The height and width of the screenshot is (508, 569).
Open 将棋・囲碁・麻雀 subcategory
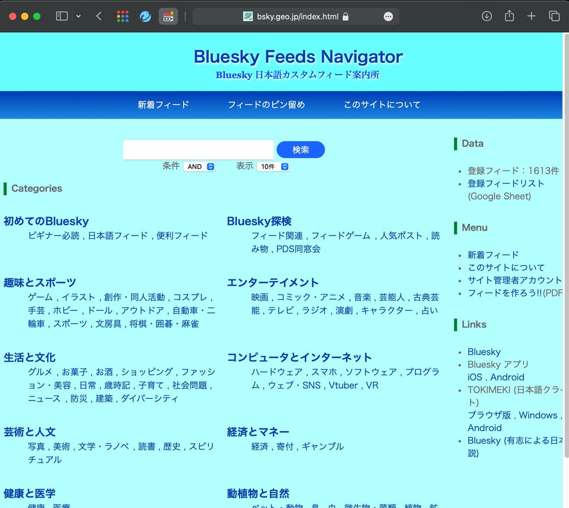coord(164,324)
